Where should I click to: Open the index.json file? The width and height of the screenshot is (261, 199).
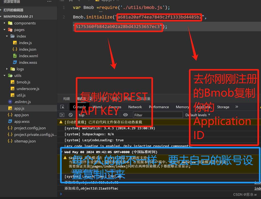coord(27,49)
